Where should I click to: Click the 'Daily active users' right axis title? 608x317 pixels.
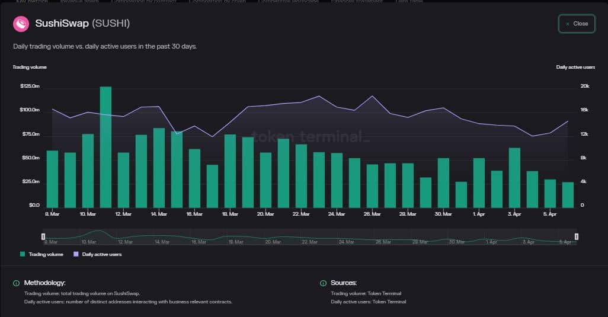pyautogui.click(x=575, y=67)
